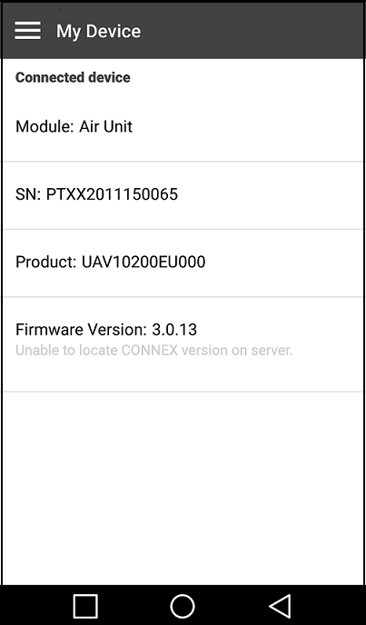
Task: Tap the Android Back triangle icon
Action: (281, 606)
